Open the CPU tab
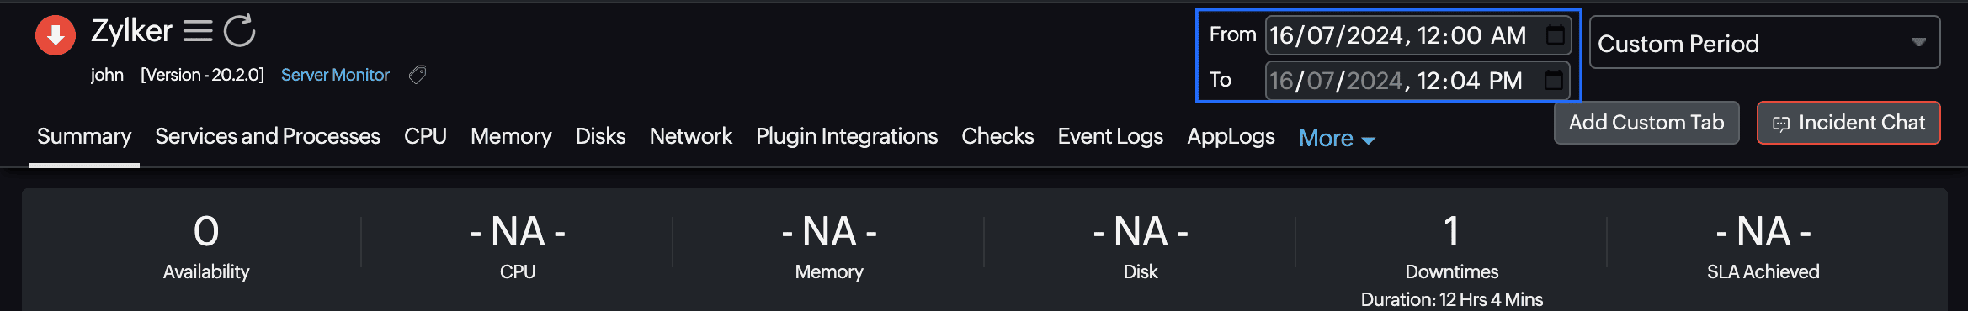The height and width of the screenshot is (311, 1968). tap(425, 136)
